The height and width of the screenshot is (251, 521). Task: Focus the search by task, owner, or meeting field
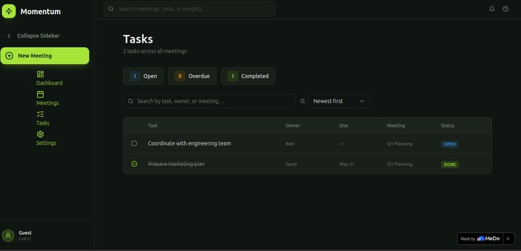pyautogui.click(x=209, y=101)
